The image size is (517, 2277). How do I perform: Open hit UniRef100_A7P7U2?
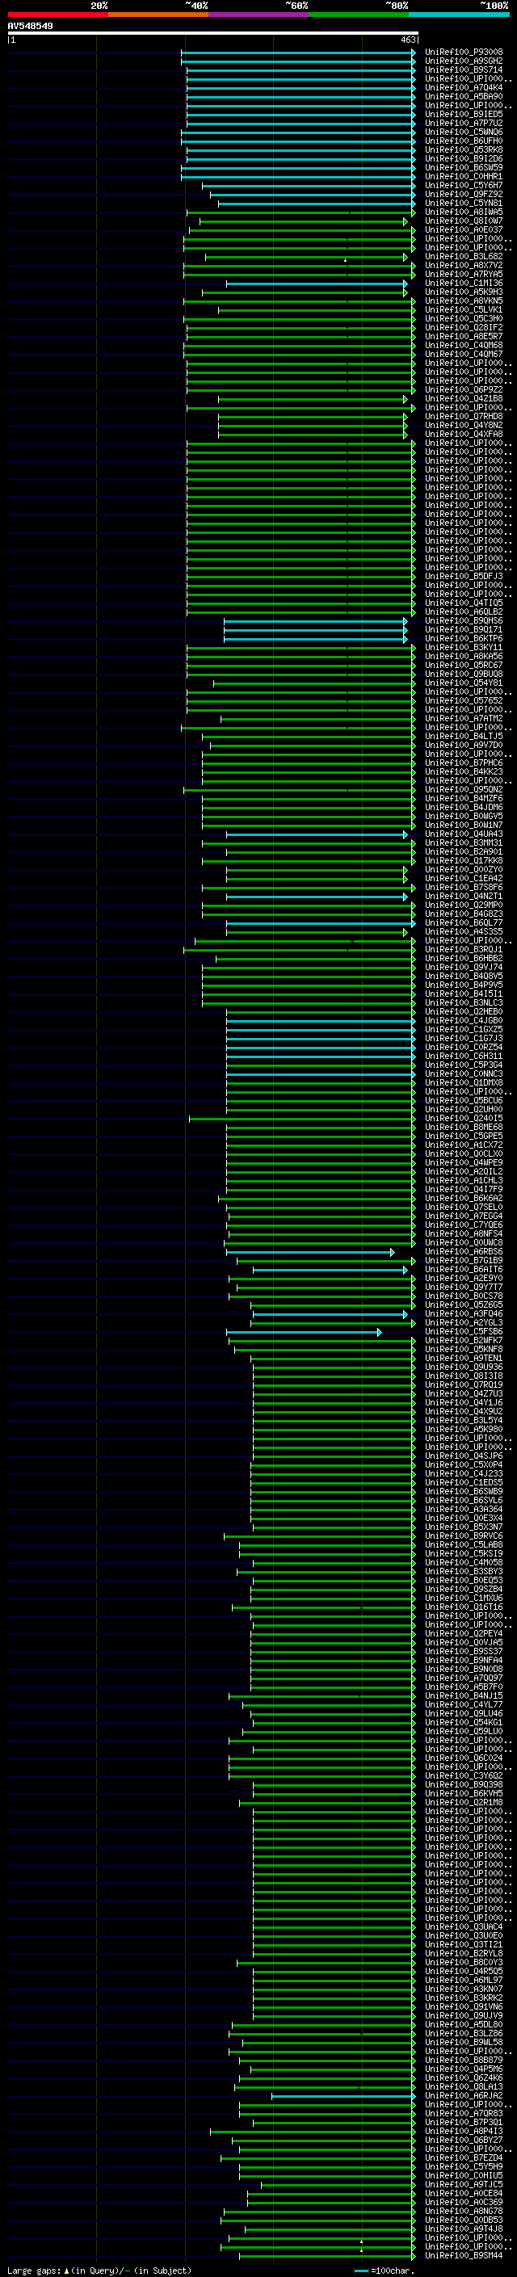(x=464, y=123)
